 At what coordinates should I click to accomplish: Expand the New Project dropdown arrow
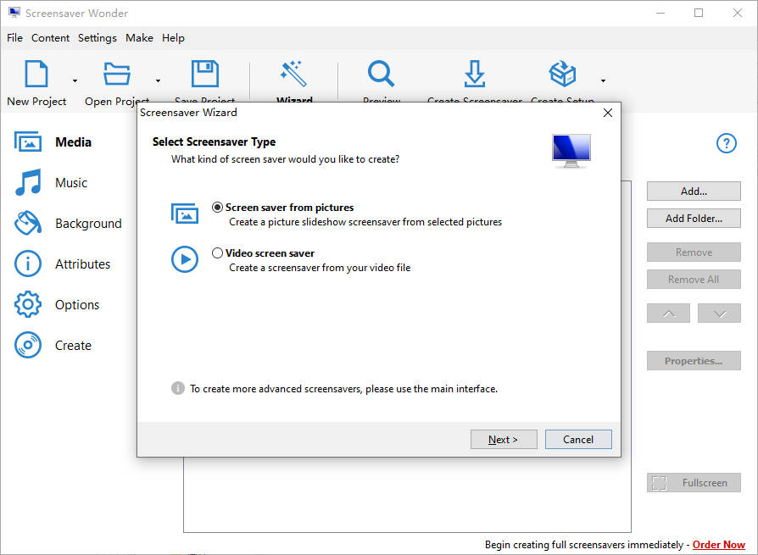pos(75,81)
